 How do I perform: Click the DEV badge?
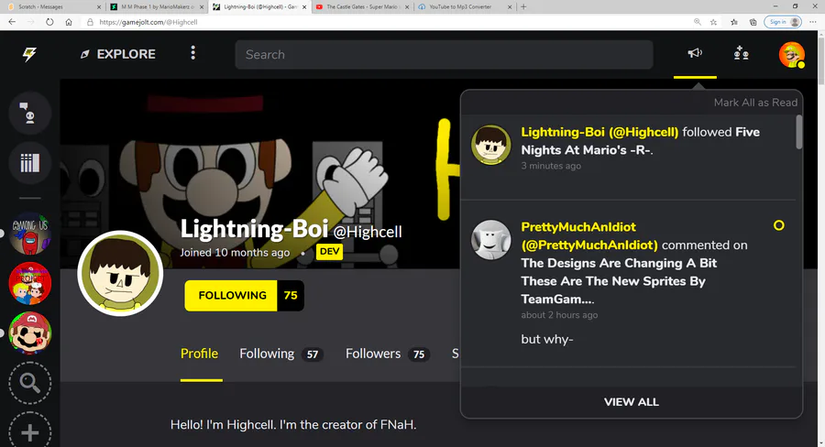[329, 252]
